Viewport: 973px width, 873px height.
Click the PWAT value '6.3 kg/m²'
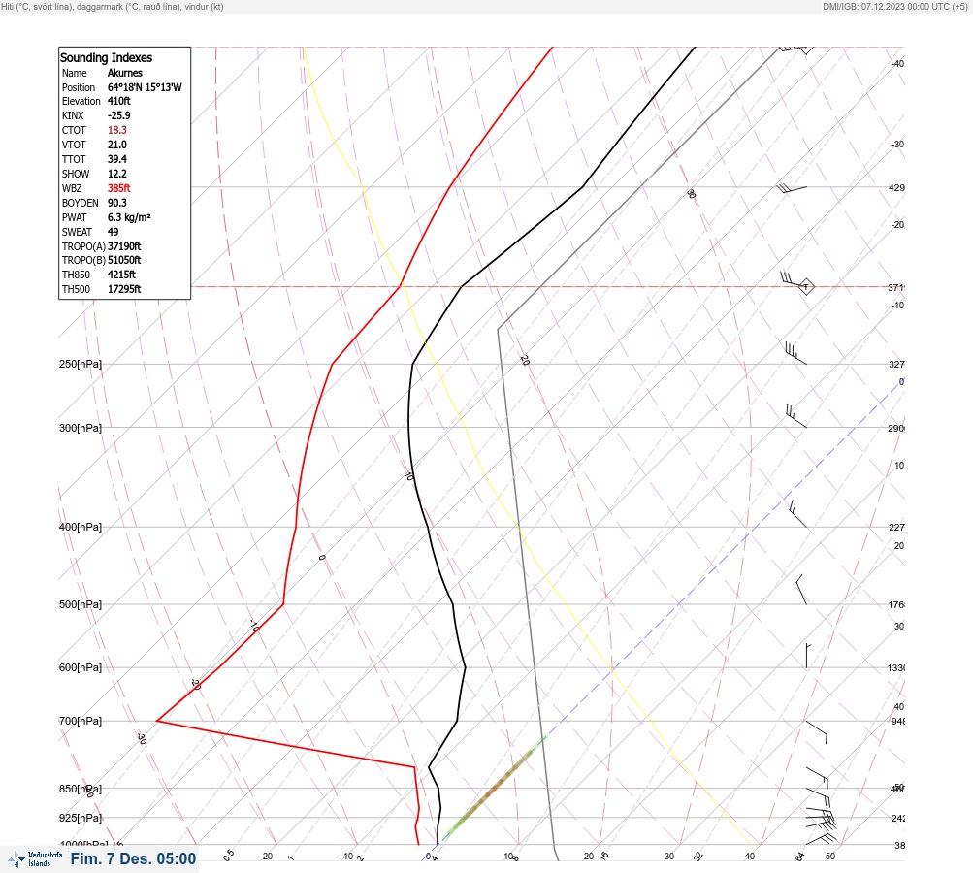[x=129, y=217]
